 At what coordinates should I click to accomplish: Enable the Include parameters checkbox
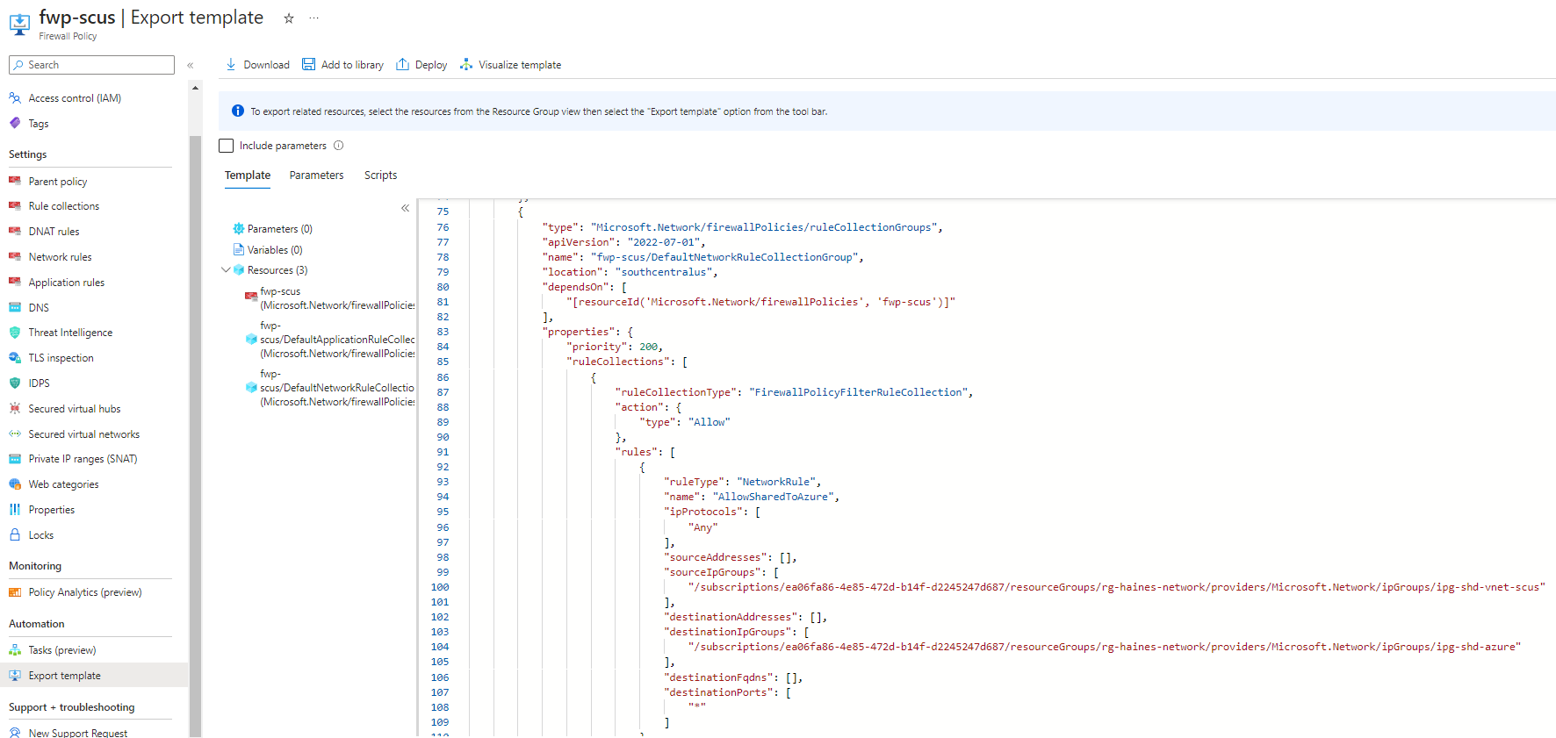227,146
